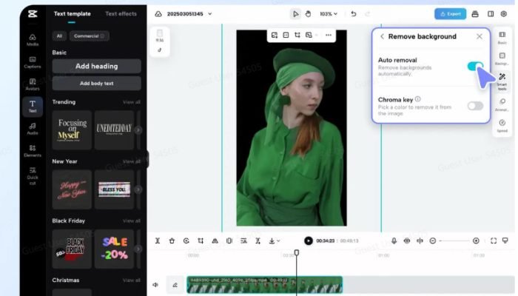The width and height of the screenshot is (518, 296).
Task: Open the Smart tools tab on right
Action: [502, 81]
